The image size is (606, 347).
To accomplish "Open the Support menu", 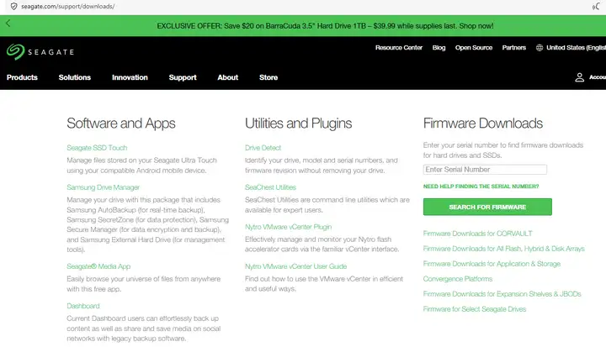I will pyautogui.click(x=183, y=77).
